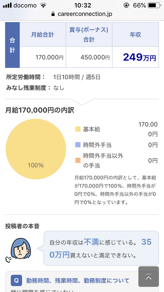164x292 pixels.
Task: Tap the 合計 row header cell
Action: click(12, 45)
